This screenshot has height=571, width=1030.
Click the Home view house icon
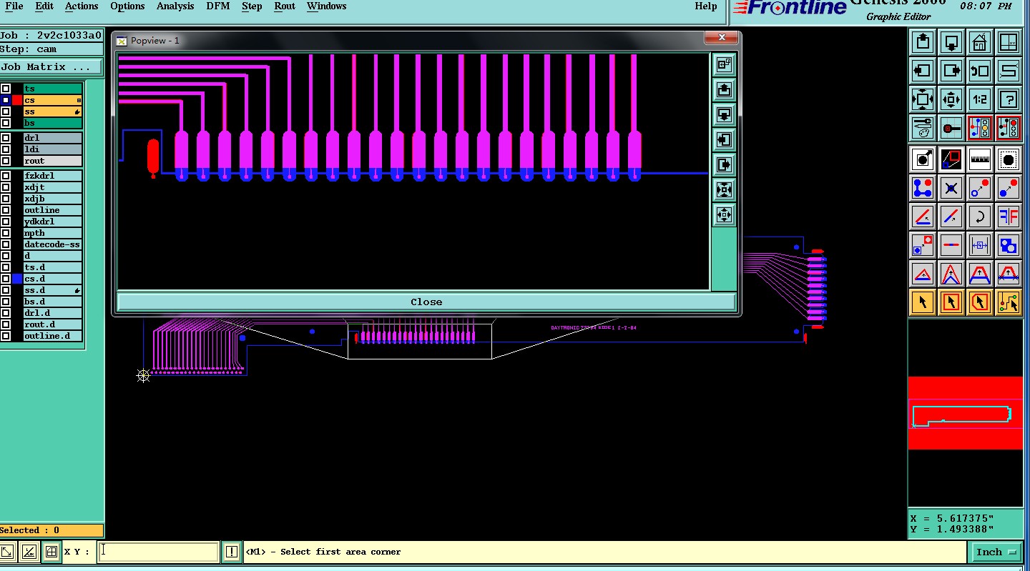[980, 43]
